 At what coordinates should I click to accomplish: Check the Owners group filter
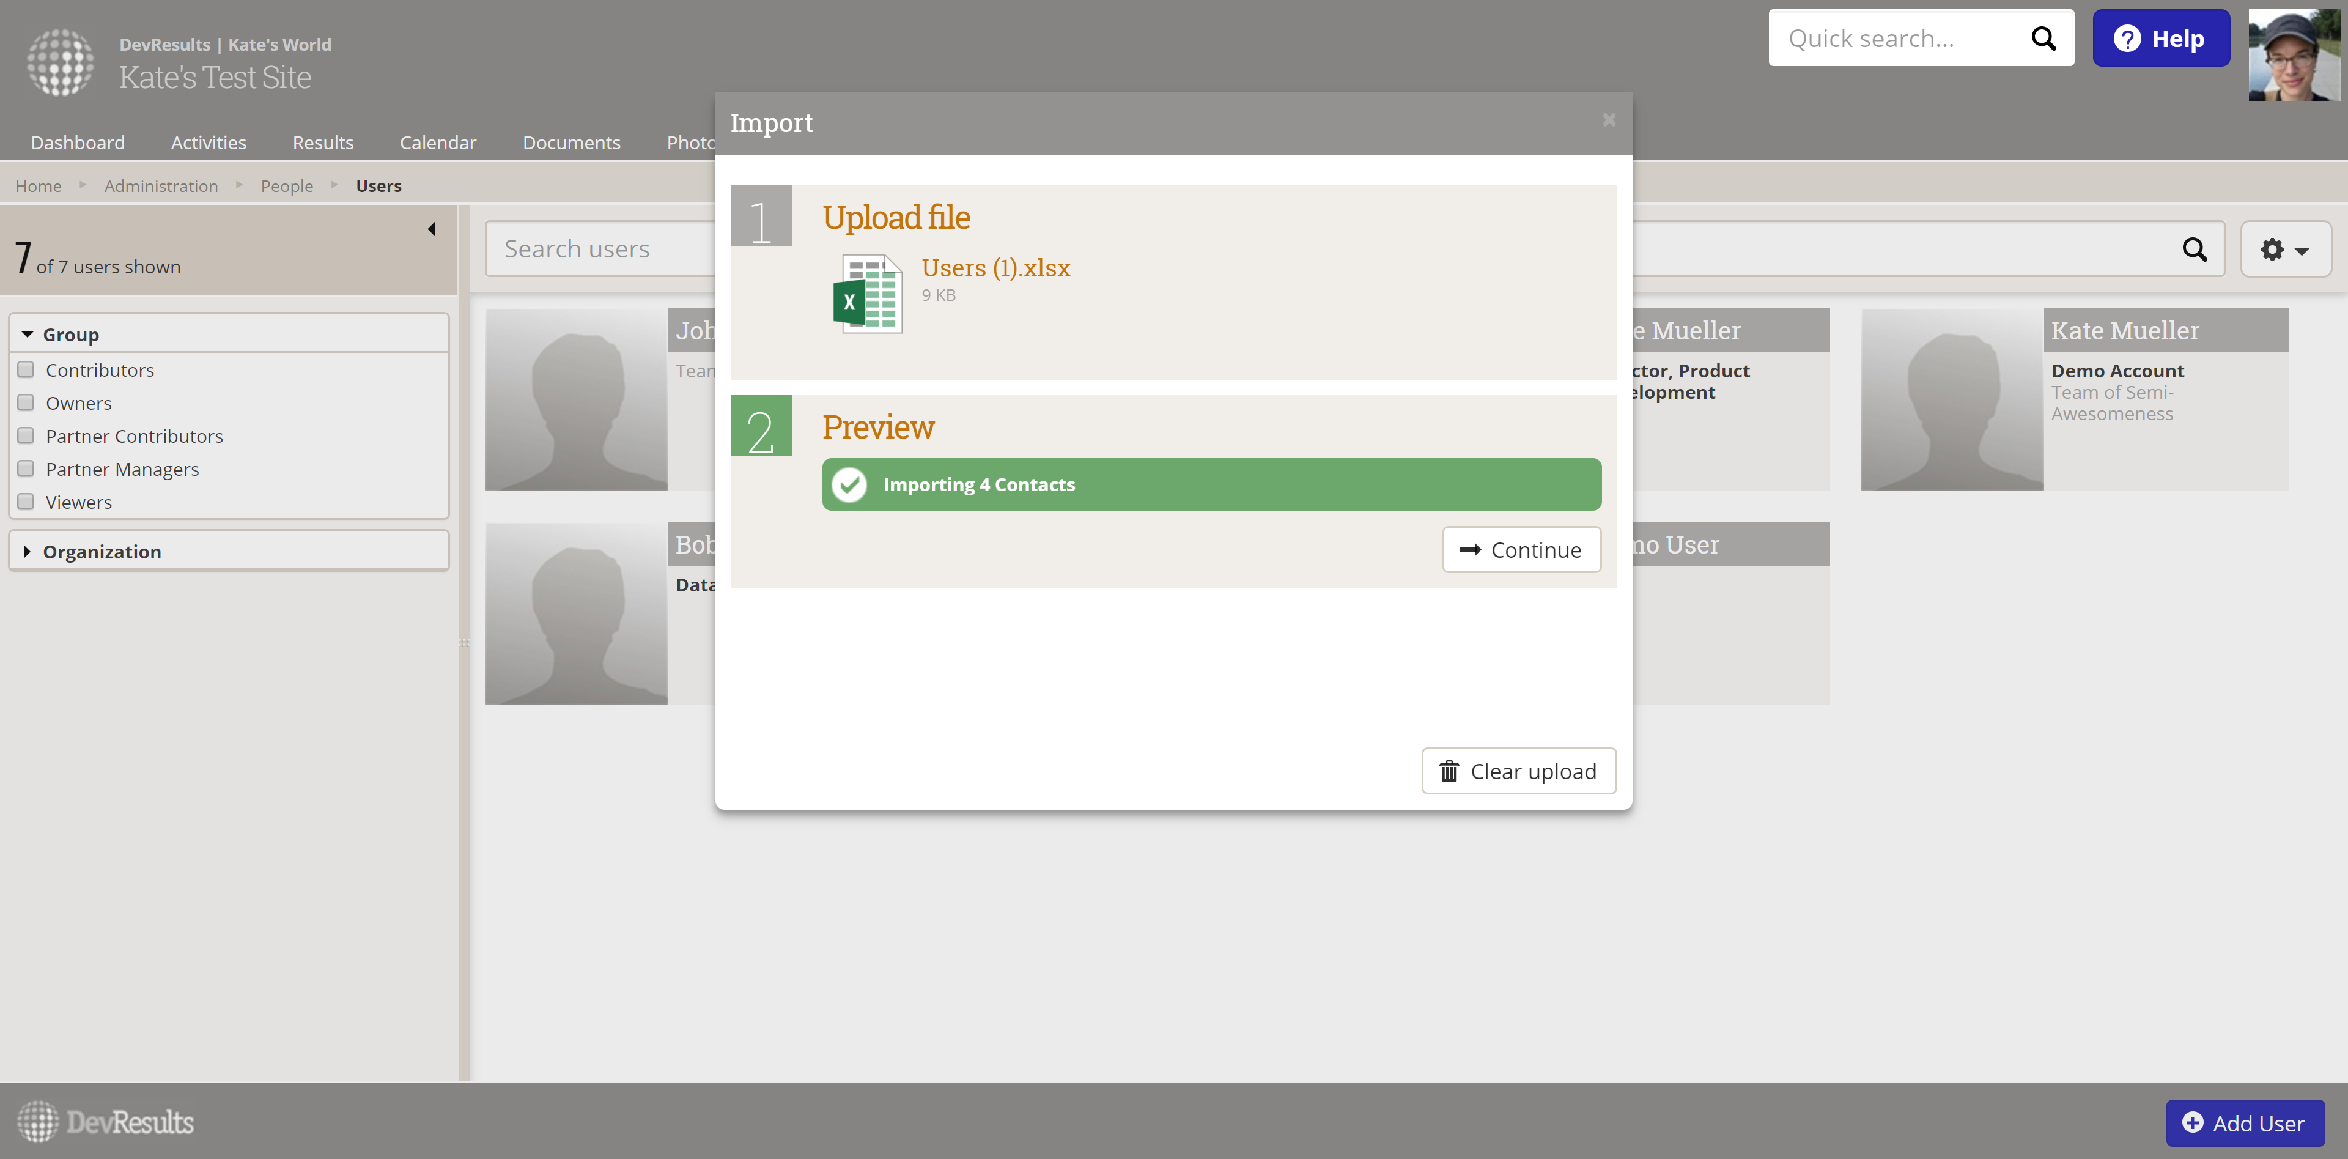click(x=26, y=402)
